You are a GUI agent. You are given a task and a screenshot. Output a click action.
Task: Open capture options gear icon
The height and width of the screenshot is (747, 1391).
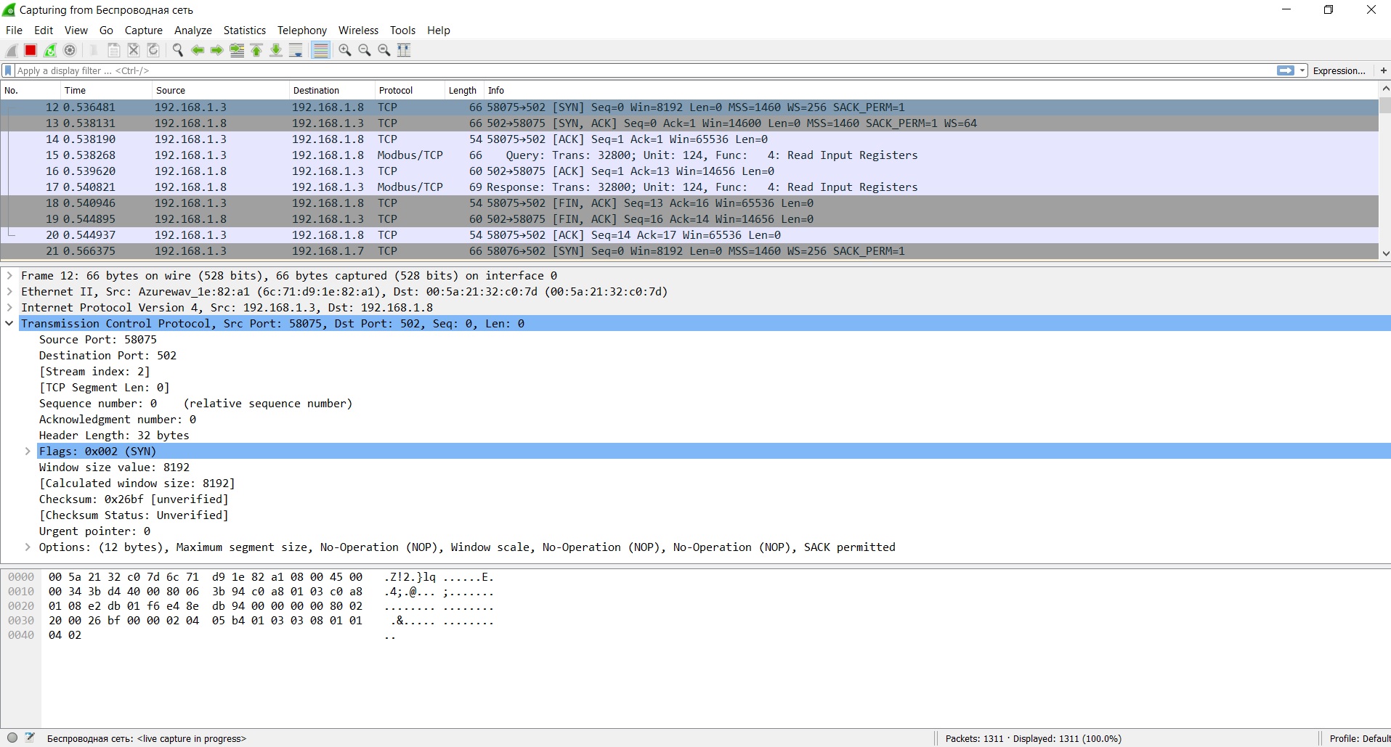70,50
